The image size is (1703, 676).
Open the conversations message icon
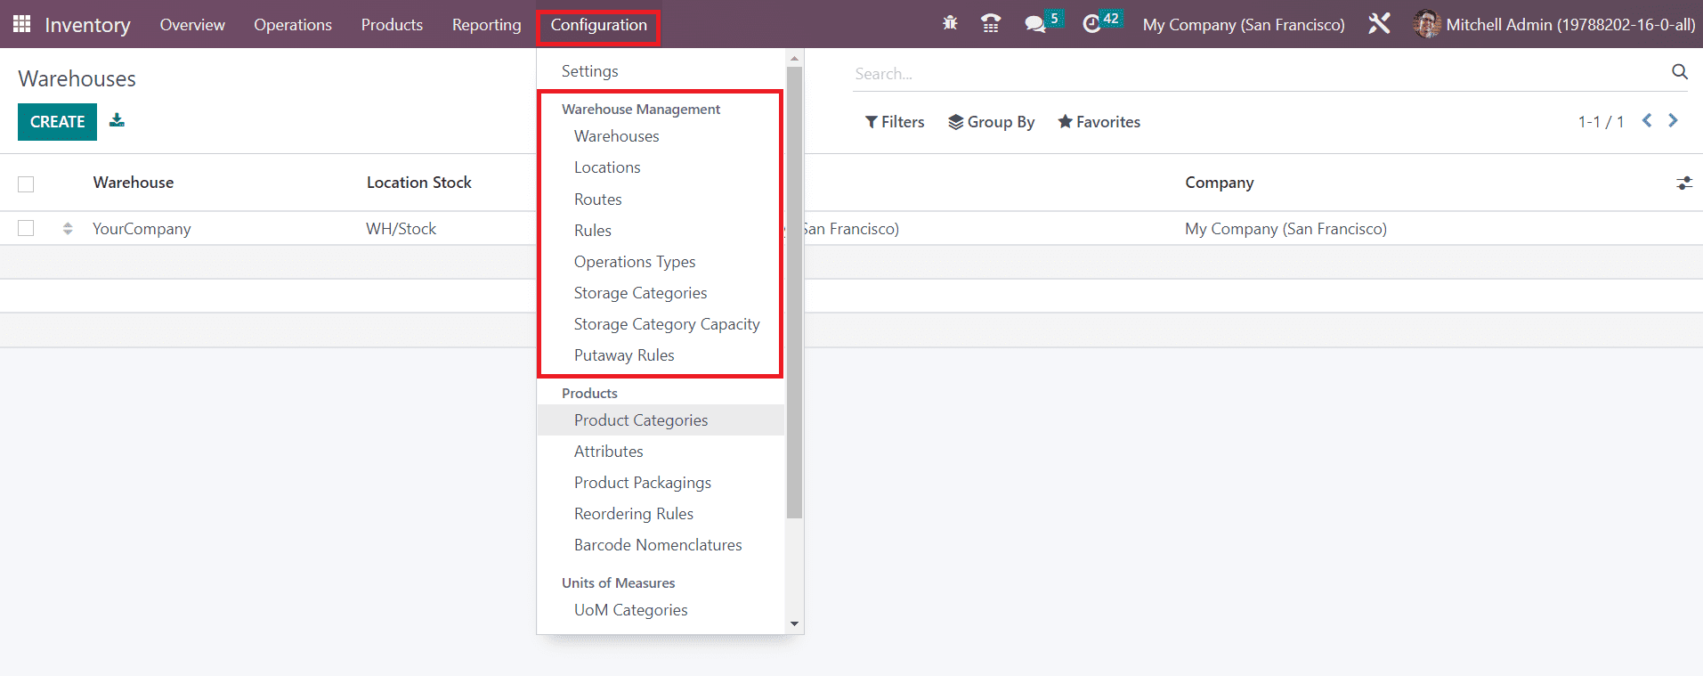coord(1034,24)
